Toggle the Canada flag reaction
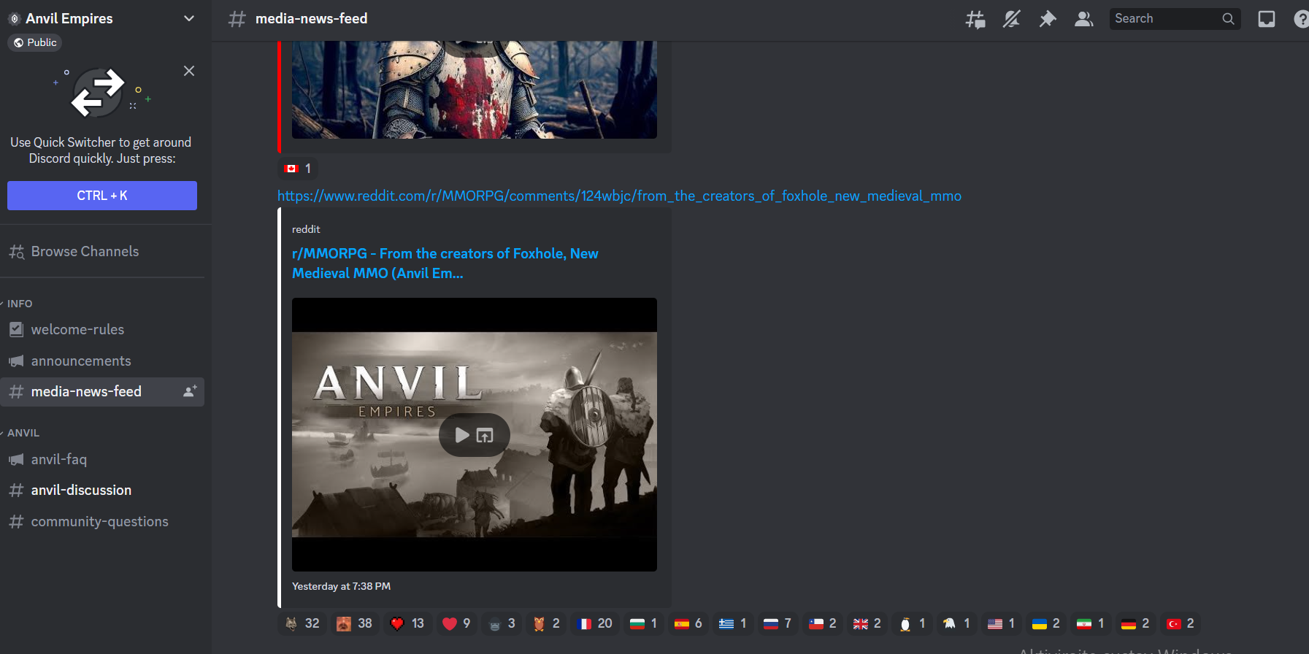The image size is (1309, 654). pyautogui.click(x=298, y=169)
